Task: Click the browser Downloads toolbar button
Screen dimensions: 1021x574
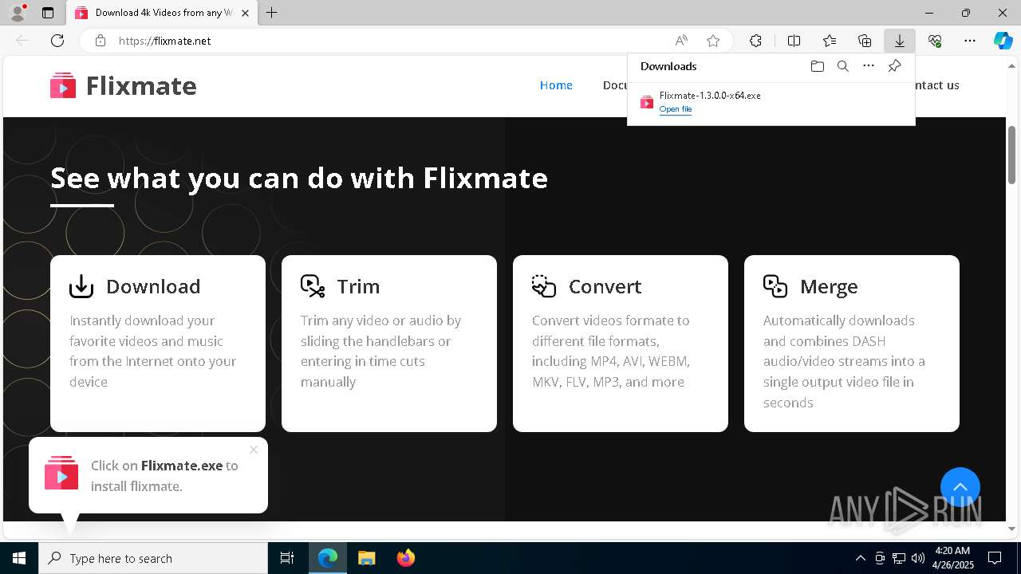Action: tap(899, 41)
